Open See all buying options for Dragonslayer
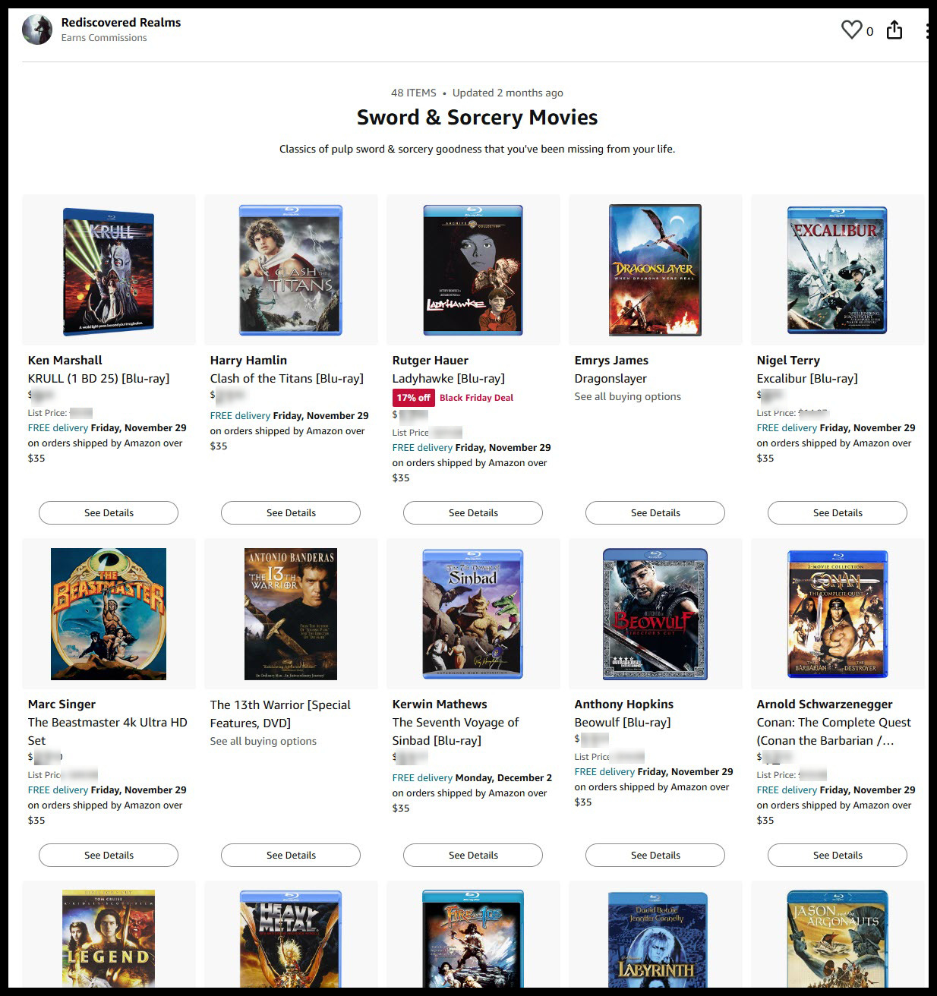937x996 pixels. click(x=627, y=396)
